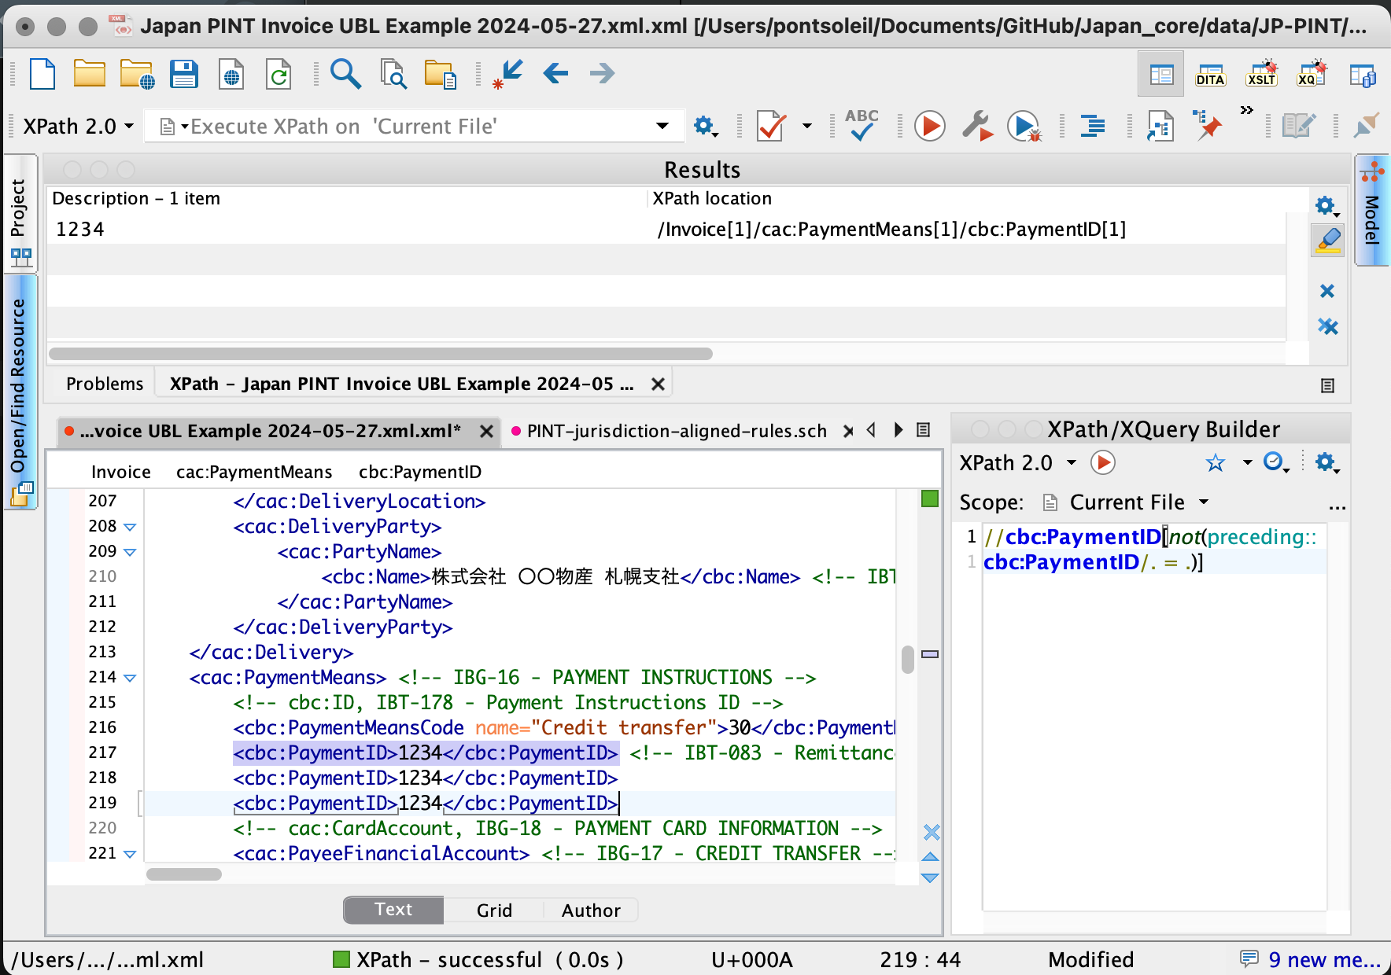The height and width of the screenshot is (975, 1391).
Task: Switch to the Editor perspective icon
Action: click(x=1161, y=75)
